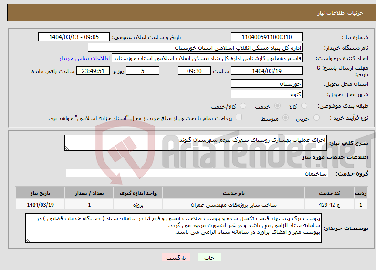This screenshot has width=376, height=270.
Task: Click the response deadline date 1404/03/19 field
Action: (266, 71)
